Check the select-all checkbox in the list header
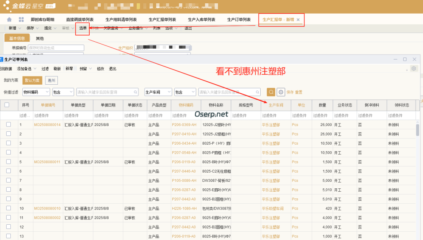423x240 pixels. (x=7, y=105)
